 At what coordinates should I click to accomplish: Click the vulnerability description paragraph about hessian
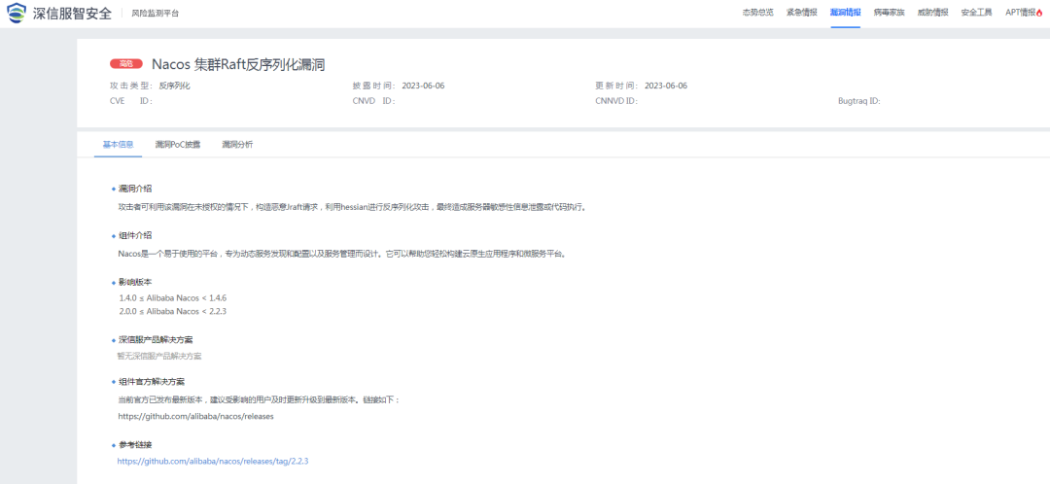353,207
